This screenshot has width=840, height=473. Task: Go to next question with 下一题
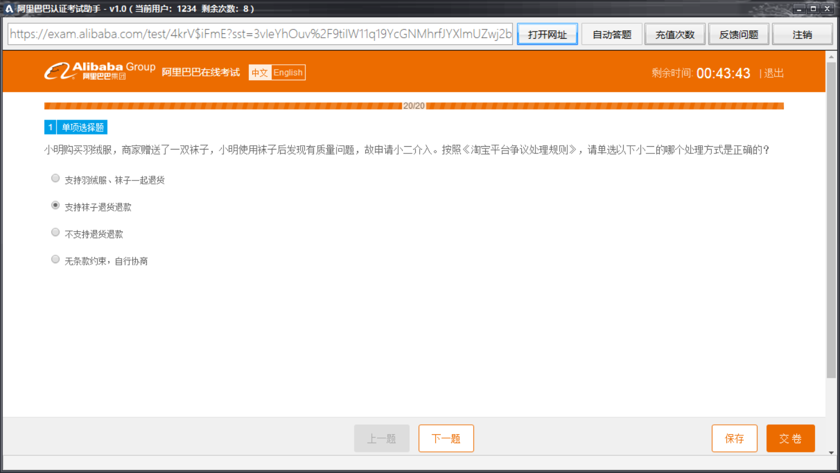(446, 439)
